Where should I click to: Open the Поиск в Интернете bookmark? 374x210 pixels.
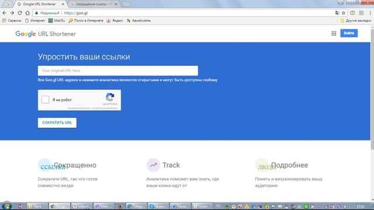pos(86,21)
